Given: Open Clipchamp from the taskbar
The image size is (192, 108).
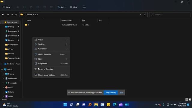Looking at the screenshot, I should click(x=121, y=105).
